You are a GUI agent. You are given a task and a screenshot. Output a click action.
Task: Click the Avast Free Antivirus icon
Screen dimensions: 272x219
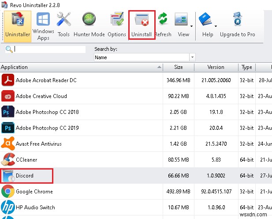tap(8, 143)
